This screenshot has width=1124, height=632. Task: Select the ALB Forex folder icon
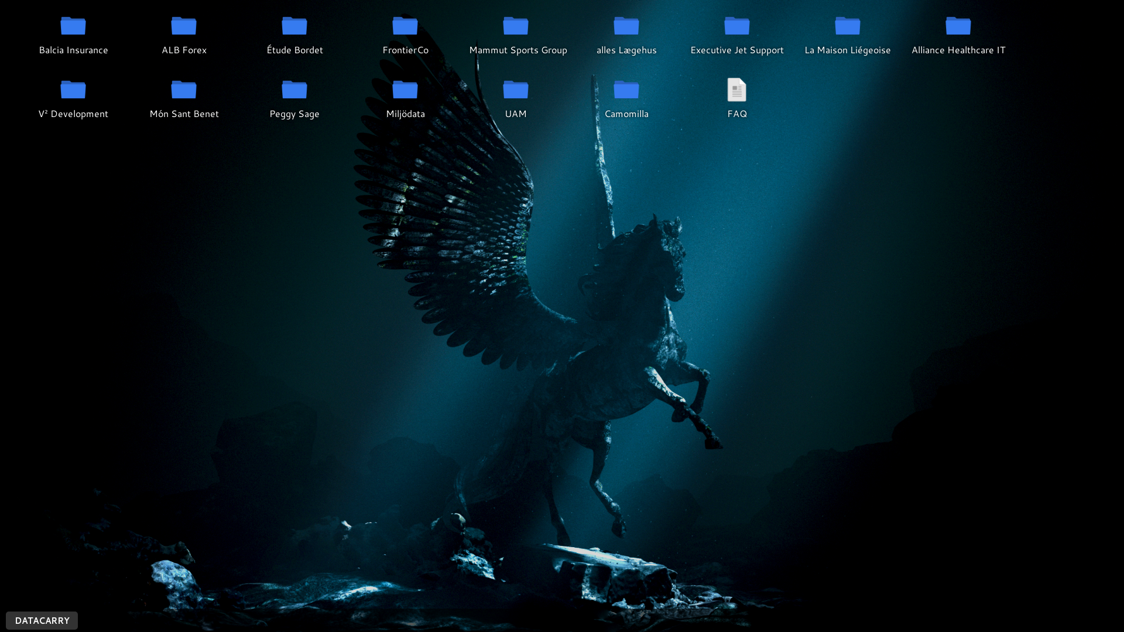pyautogui.click(x=184, y=26)
